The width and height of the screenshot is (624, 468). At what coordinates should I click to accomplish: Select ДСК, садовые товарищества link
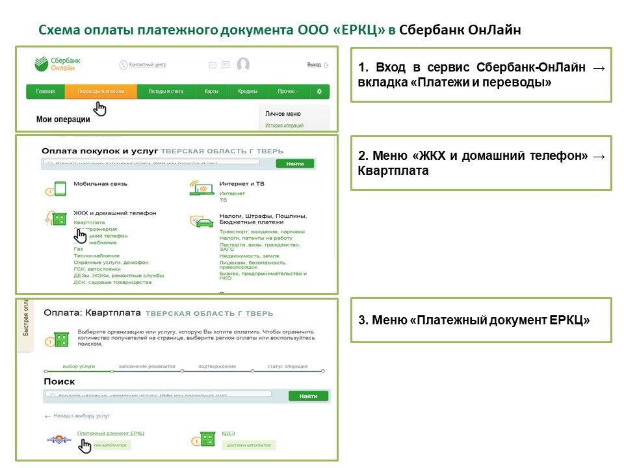pyautogui.click(x=112, y=283)
